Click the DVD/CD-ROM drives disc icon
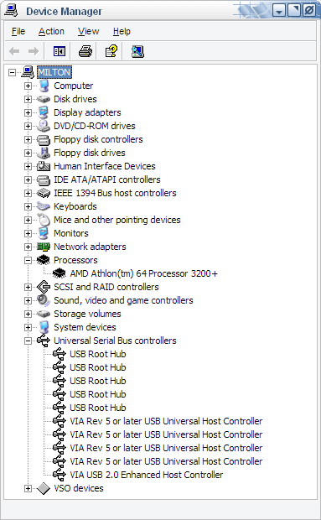The width and height of the screenshot is (321, 520). coord(44,126)
